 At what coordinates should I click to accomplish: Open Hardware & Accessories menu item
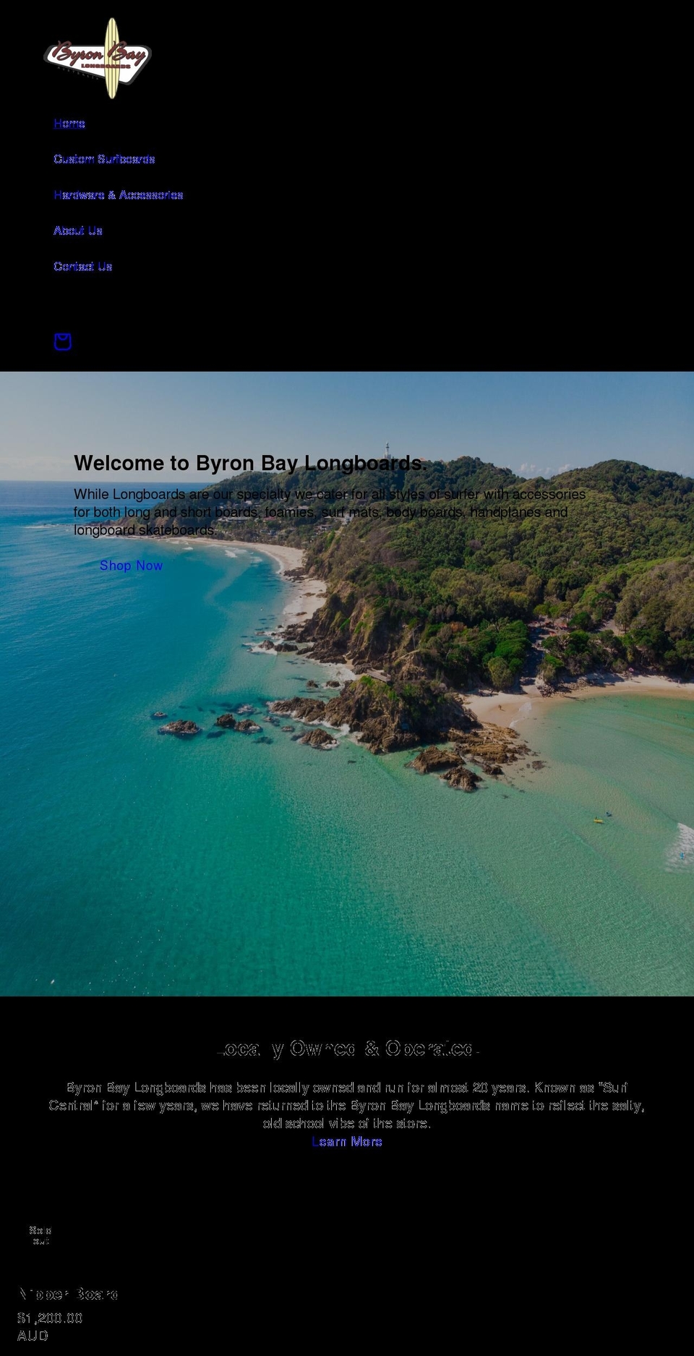(x=119, y=195)
